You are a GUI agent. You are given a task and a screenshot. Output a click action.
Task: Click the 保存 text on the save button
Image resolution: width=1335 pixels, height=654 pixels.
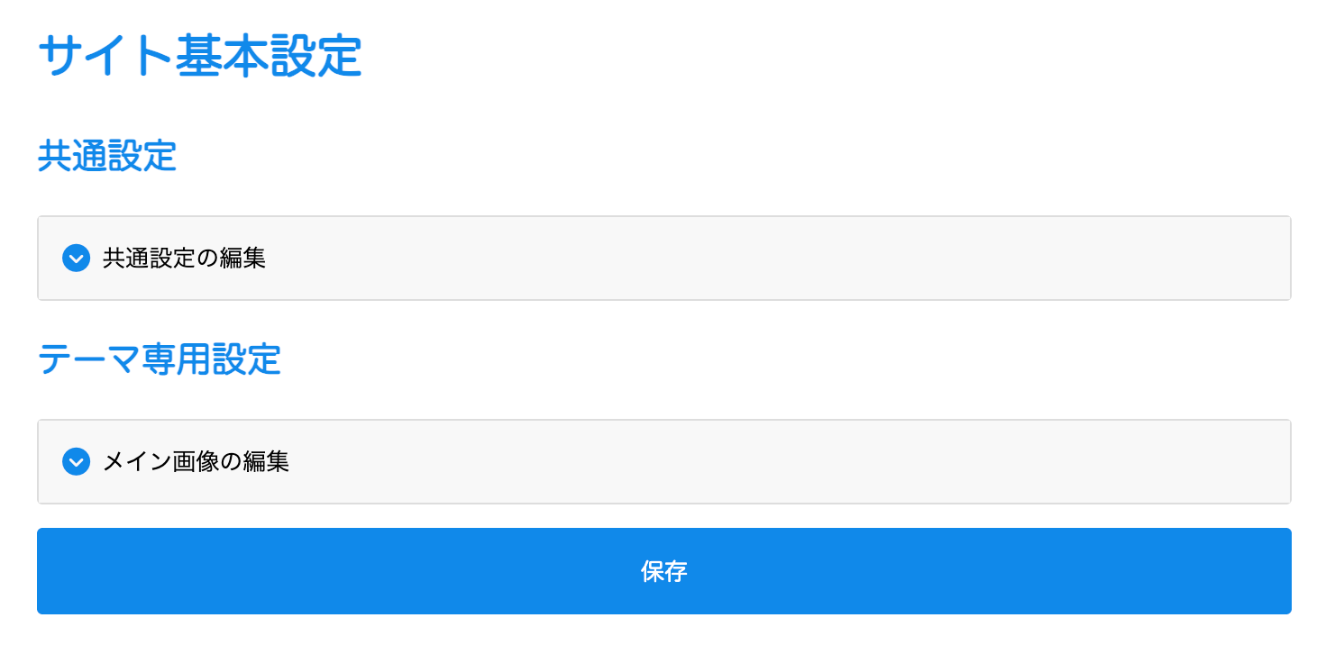click(663, 571)
